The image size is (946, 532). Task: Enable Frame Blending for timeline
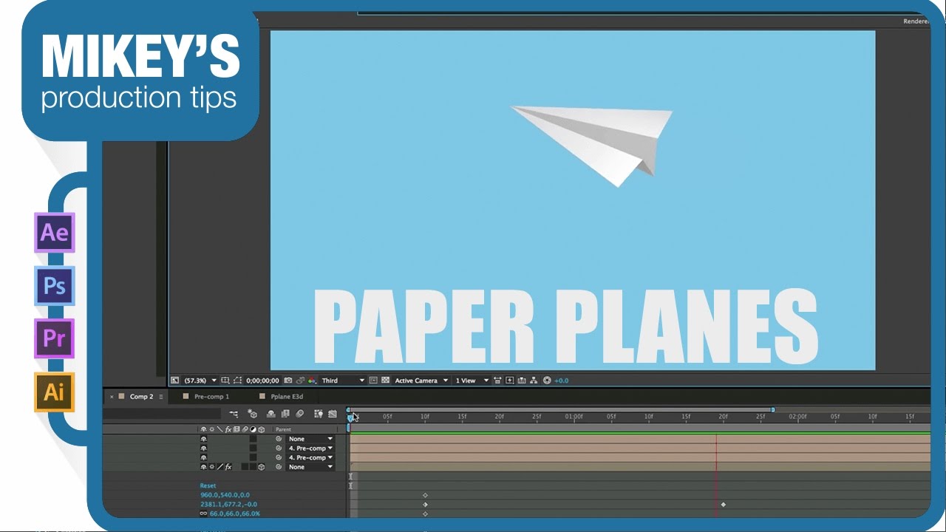tap(285, 415)
